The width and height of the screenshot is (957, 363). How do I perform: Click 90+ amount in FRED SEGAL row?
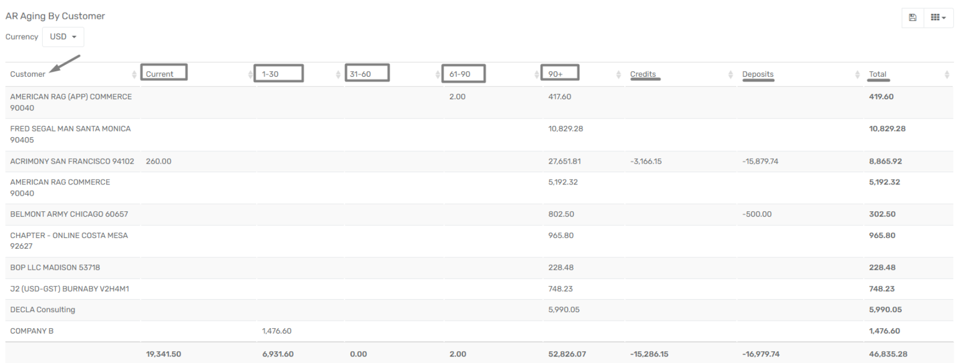click(566, 129)
